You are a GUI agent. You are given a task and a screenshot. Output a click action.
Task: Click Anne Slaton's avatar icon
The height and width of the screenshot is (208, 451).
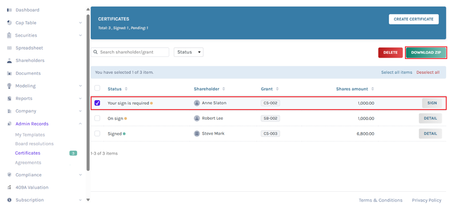(197, 103)
